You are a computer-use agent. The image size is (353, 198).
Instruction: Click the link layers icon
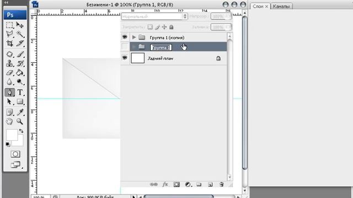[154, 185]
